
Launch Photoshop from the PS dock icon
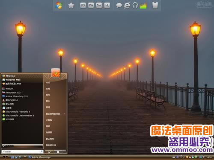point(83,6)
